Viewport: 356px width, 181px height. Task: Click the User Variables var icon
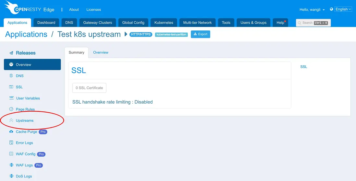pos(11,98)
